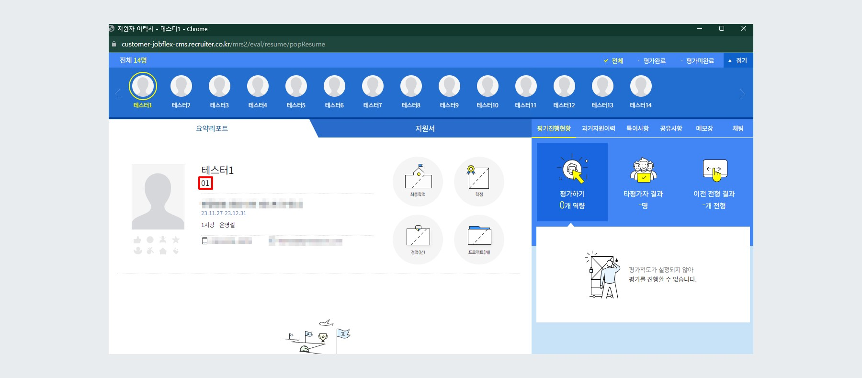
Task: Open 과거지원이력 tab
Action: click(598, 128)
